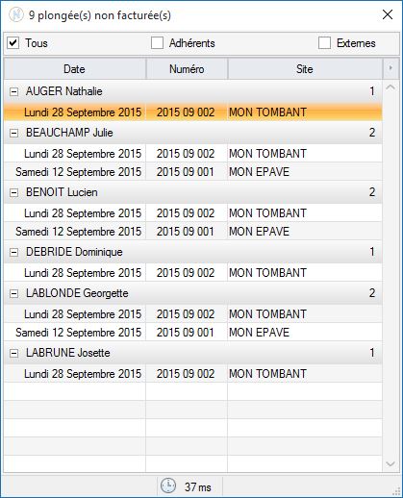
Task: Click scrollbar up arrow
Action: [390, 87]
